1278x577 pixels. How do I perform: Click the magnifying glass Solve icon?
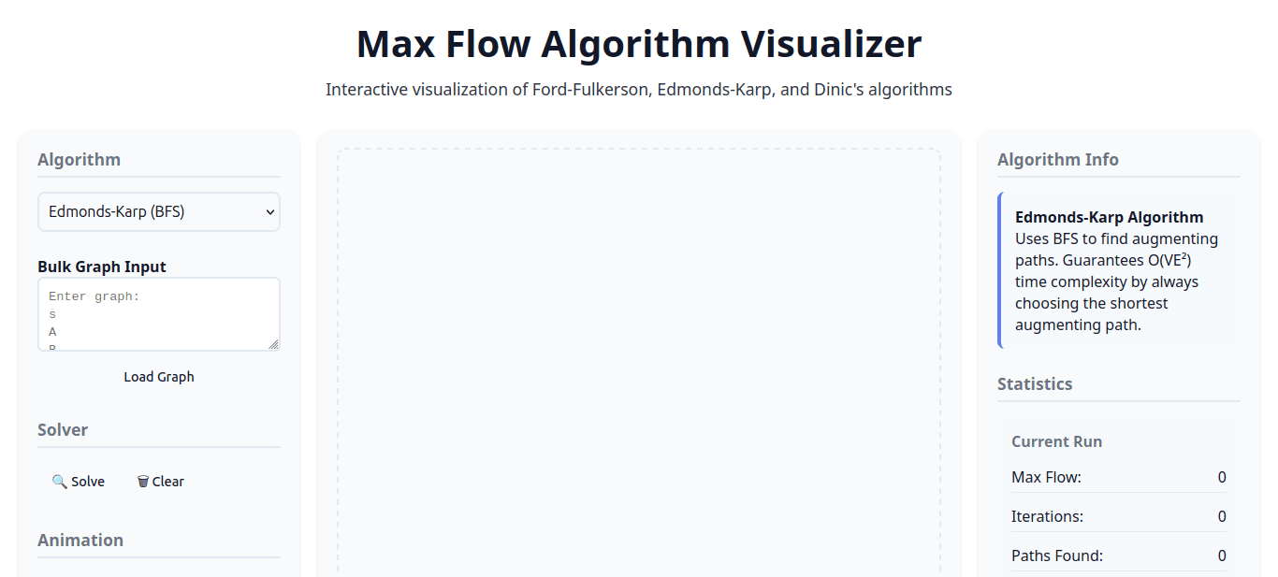(62, 481)
